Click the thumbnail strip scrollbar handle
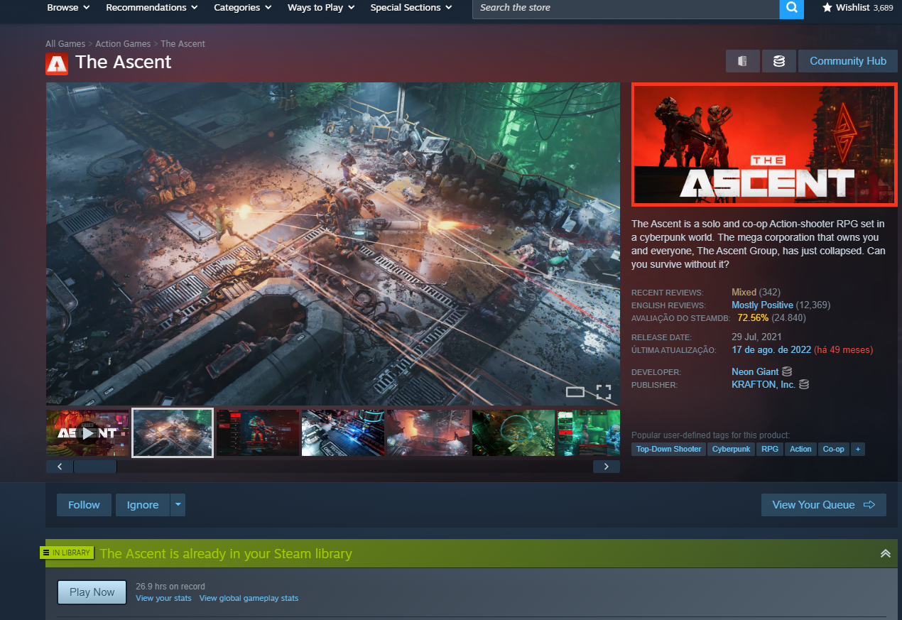 (95, 467)
